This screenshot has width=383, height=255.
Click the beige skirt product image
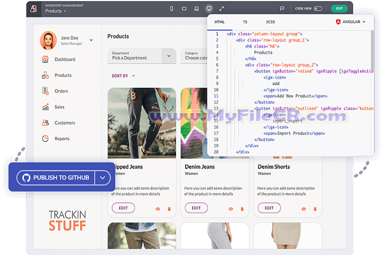[287, 236]
